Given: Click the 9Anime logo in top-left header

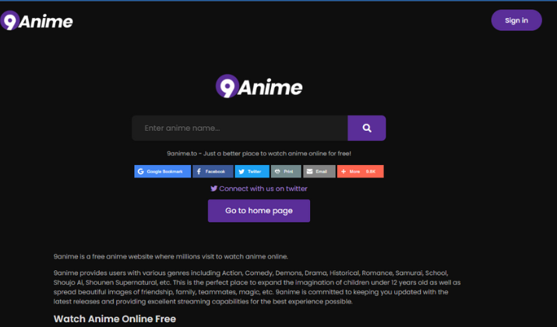Looking at the screenshot, I should (37, 20).
